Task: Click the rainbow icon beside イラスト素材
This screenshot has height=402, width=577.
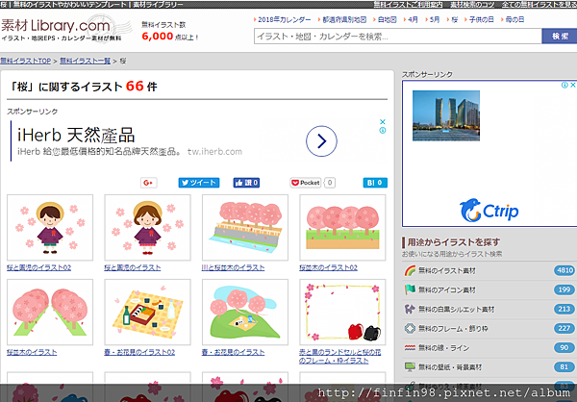Action: point(410,270)
